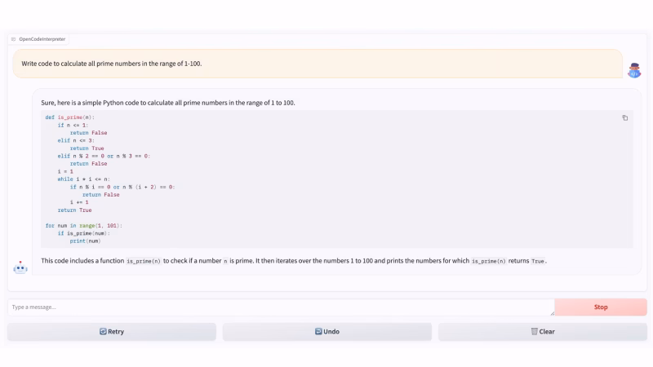The width and height of the screenshot is (653, 367).
Task: Click the explanation text below the code
Action: 294,261
